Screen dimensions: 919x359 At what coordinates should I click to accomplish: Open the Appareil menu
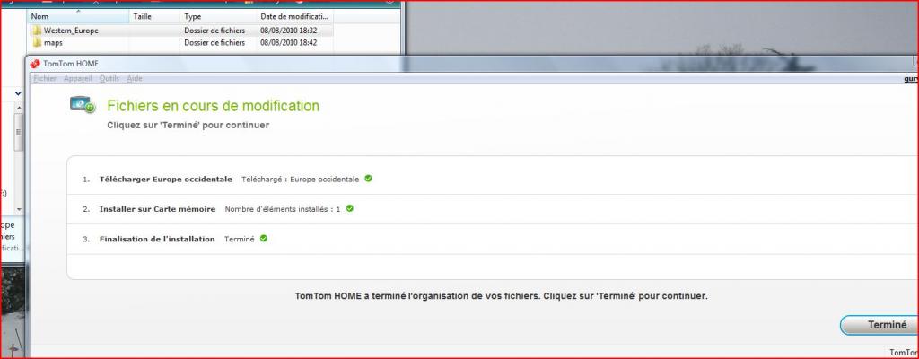coord(78,79)
